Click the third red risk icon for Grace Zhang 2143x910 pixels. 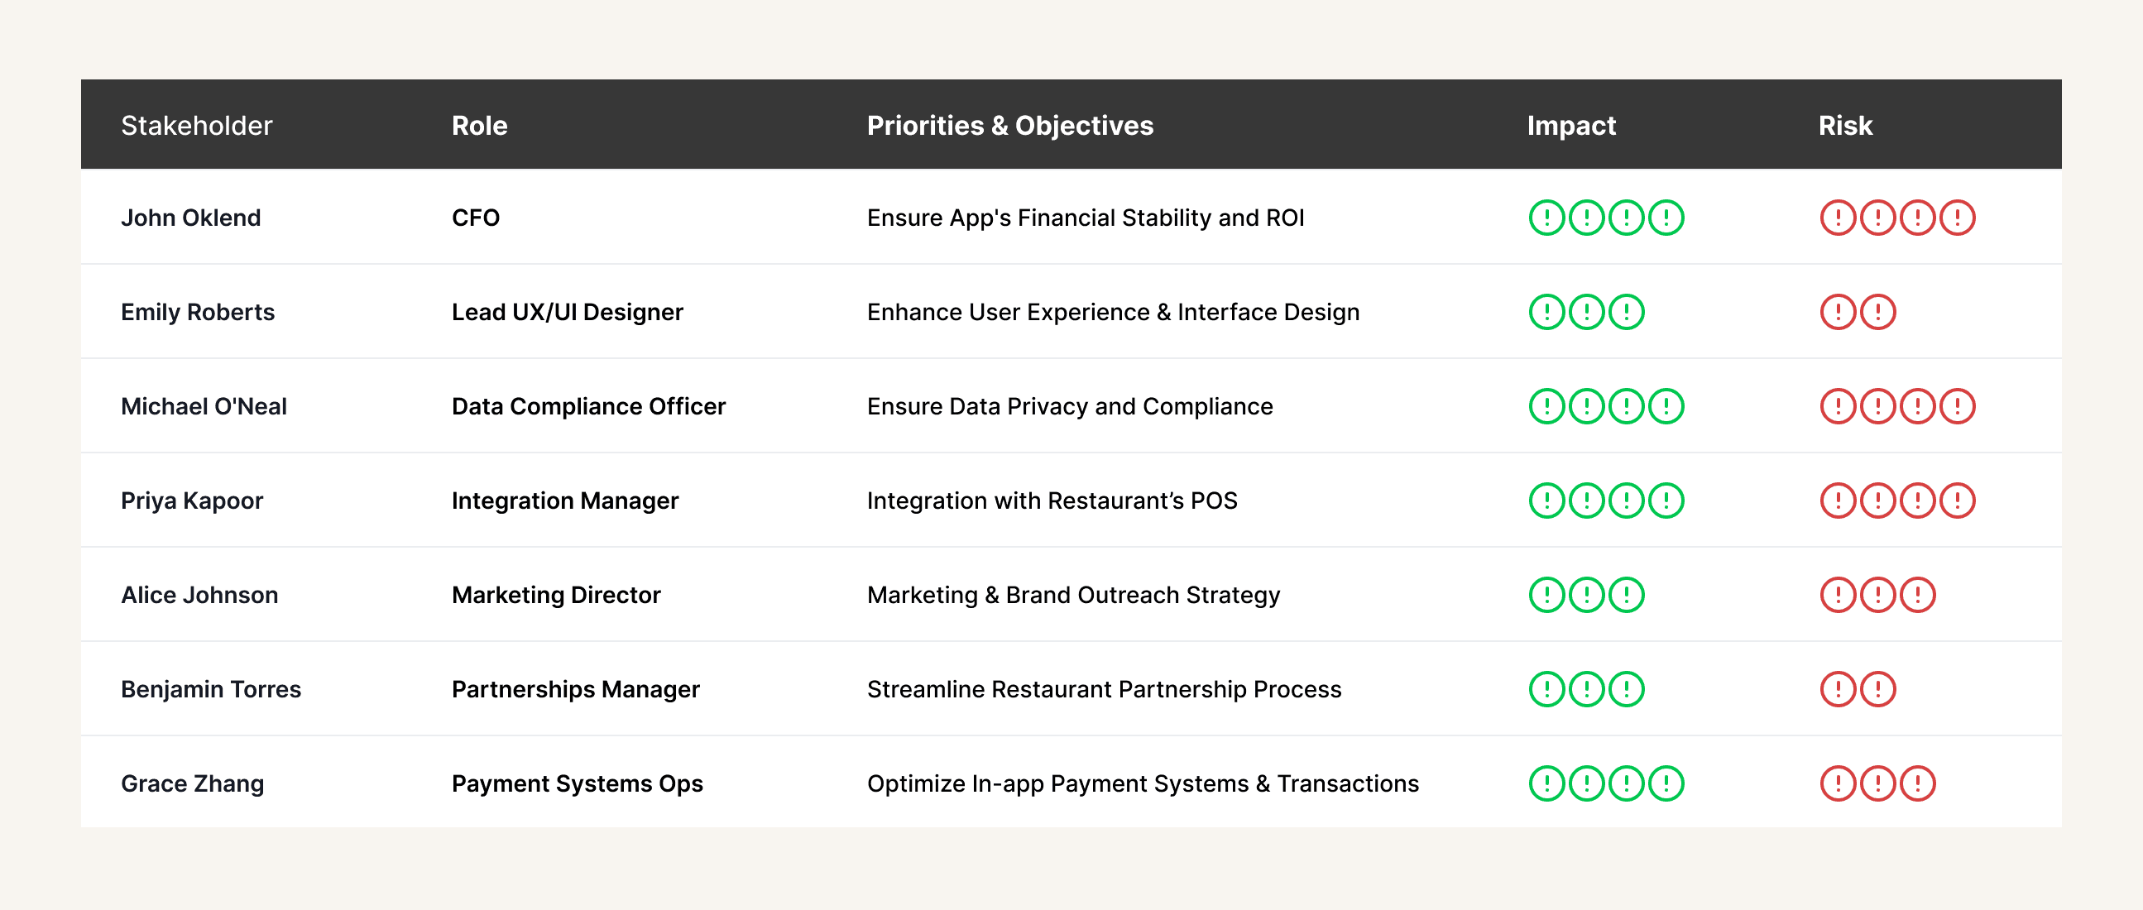click(1919, 783)
